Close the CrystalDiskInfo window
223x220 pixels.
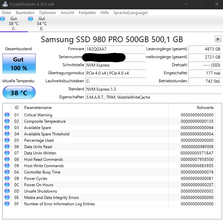coord(217,4)
